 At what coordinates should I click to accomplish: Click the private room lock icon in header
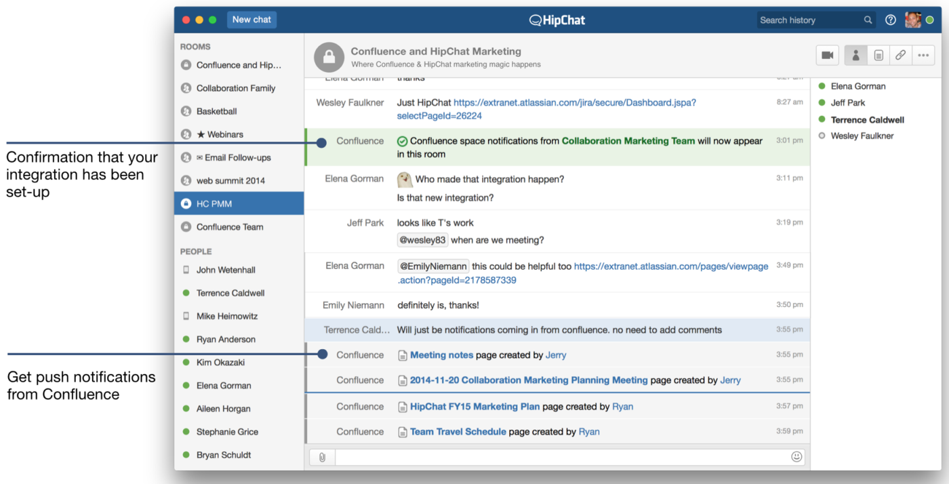(x=329, y=57)
